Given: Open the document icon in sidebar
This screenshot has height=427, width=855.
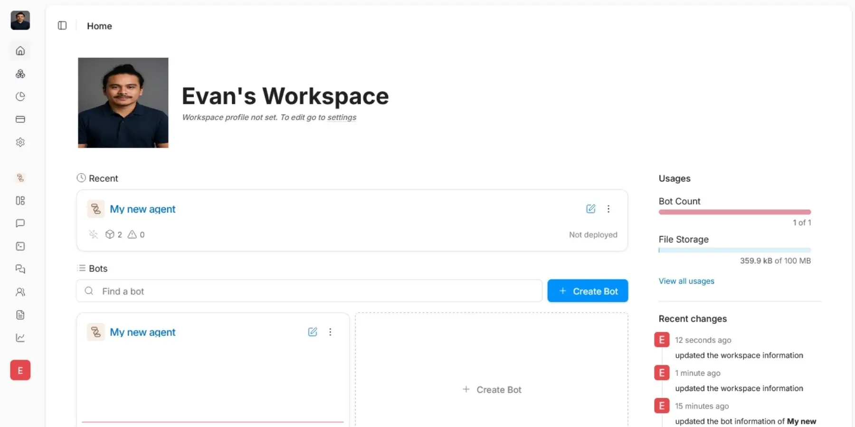Looking at the screenshot, I should pyautogui.click(x=20, y=315).
